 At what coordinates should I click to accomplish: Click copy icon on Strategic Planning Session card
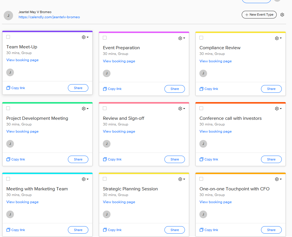pyautogui.click(x=105, y=230)
